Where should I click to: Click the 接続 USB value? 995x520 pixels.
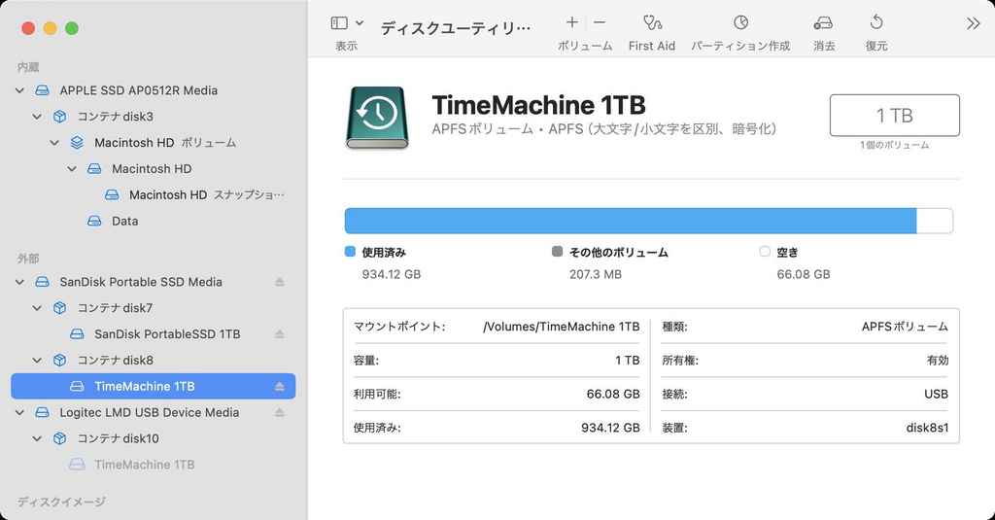pyautogui.click(x=936, y=394)
